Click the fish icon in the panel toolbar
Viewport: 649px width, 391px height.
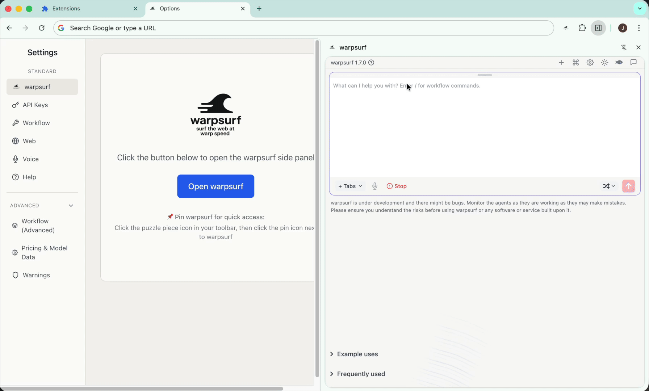click(x=619, y=62)
